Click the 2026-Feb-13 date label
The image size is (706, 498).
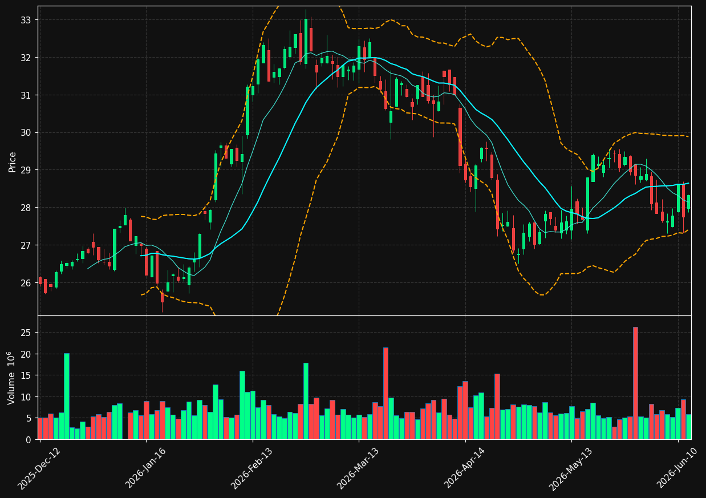[252, 468]
